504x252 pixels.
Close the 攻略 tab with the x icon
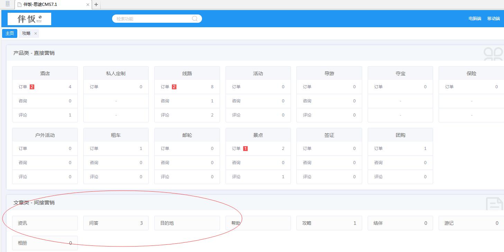coord(36,33)
